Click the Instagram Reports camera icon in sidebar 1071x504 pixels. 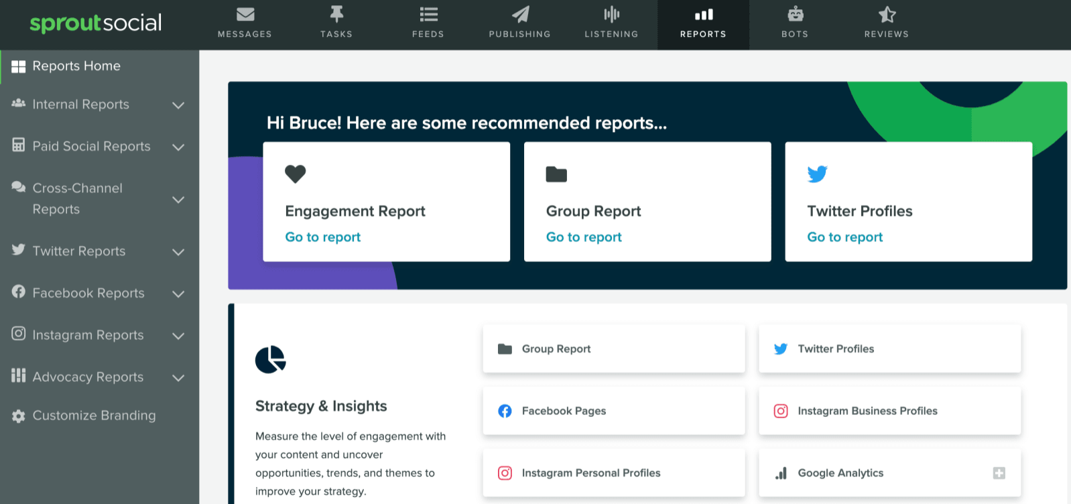click(x=19, y=333)
